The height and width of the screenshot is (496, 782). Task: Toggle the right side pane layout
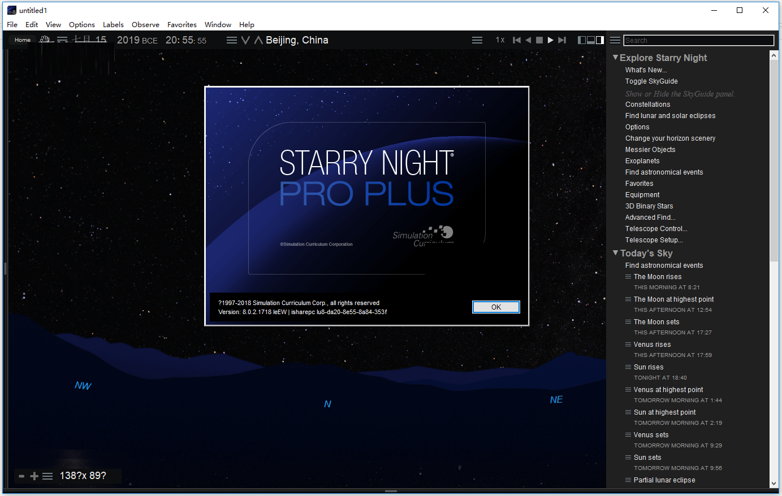coord(600,40)
